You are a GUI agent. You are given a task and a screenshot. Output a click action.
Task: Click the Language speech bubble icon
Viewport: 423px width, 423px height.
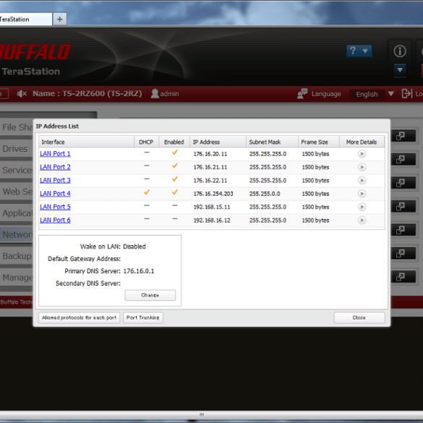[302, 93]
